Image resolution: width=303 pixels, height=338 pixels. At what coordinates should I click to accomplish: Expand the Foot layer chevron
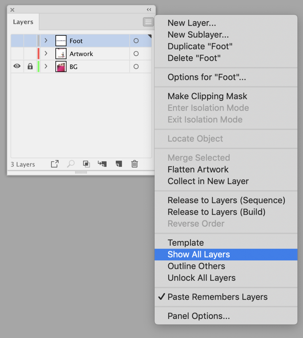coord(46,41)
